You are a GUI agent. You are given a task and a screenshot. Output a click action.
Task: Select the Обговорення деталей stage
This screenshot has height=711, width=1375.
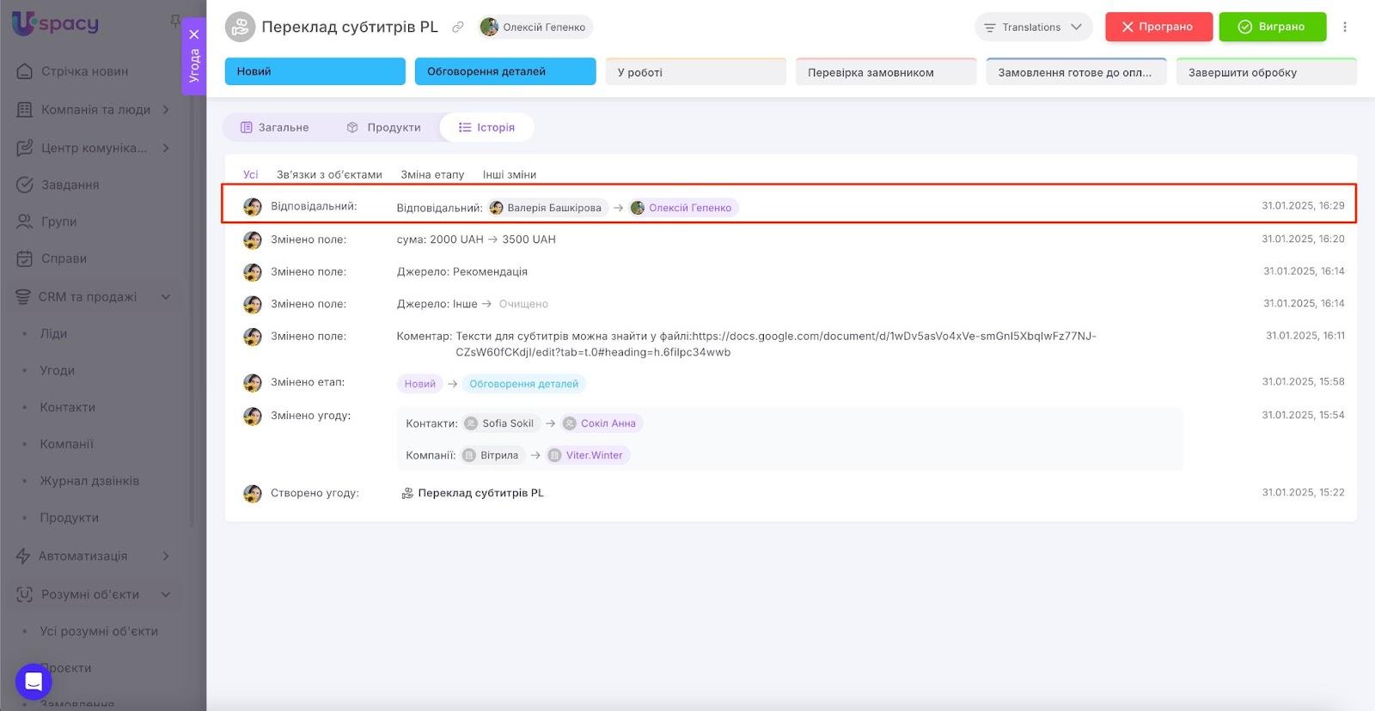505,71
